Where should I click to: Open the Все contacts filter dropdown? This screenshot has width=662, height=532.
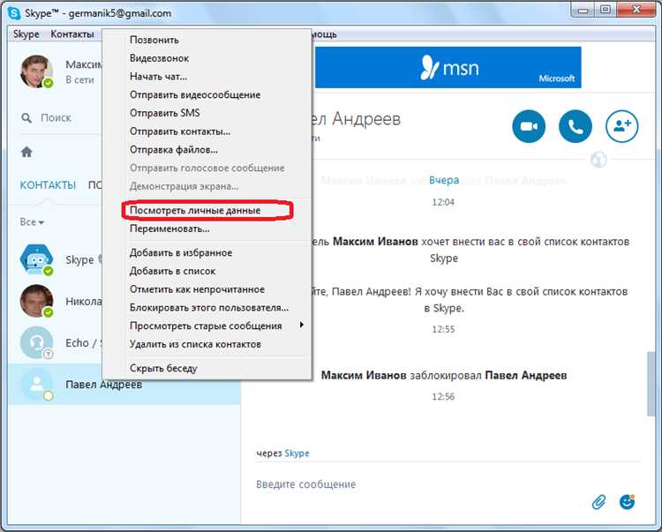coord(32,222)
